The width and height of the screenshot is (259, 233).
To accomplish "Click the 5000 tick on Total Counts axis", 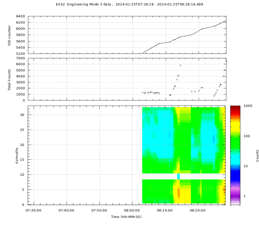I will [x=20, y=70].
